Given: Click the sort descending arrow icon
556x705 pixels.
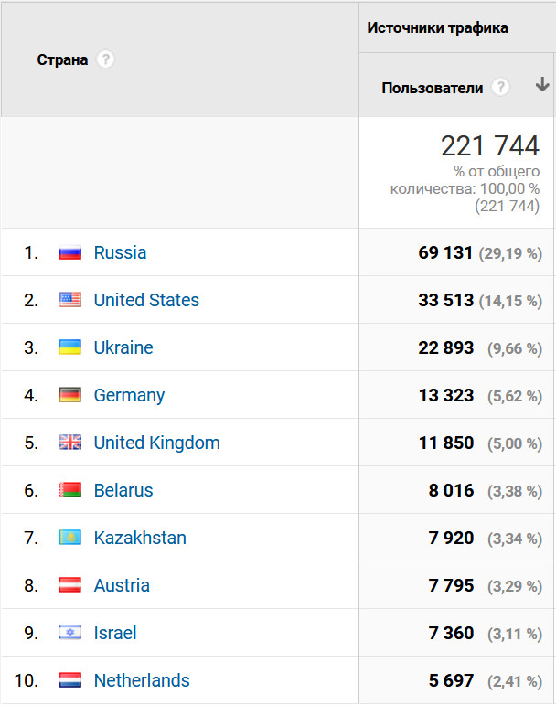Looking at the screenshot, I should [542, 85].
